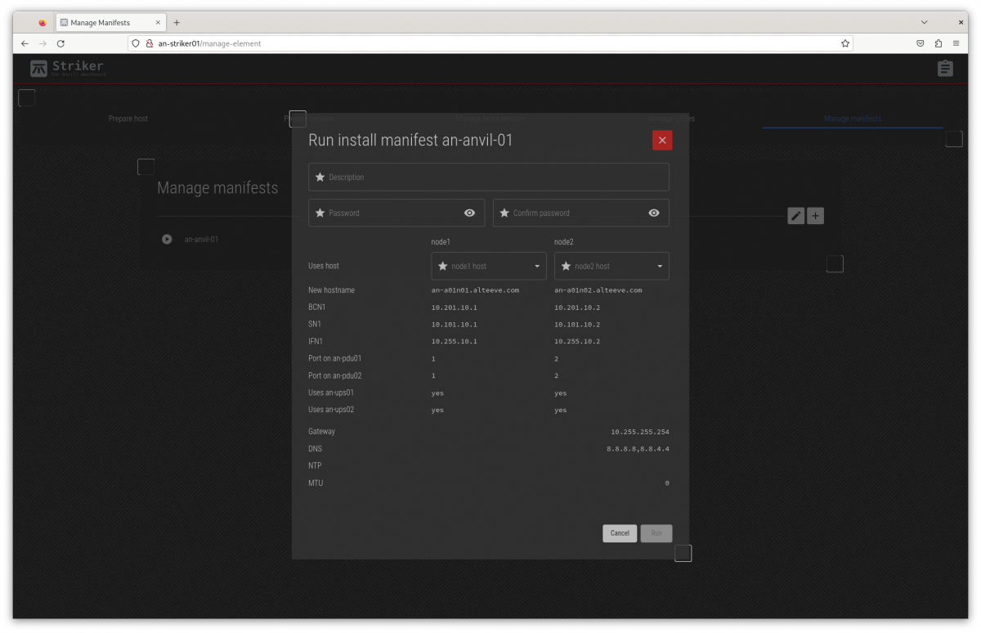Toggle visibility of Confirm password field
The image size is (981, 633).
pos(654,213)
